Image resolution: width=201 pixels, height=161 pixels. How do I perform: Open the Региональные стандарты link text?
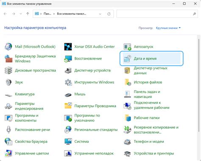pyautogui.click(x=96, y=130)
